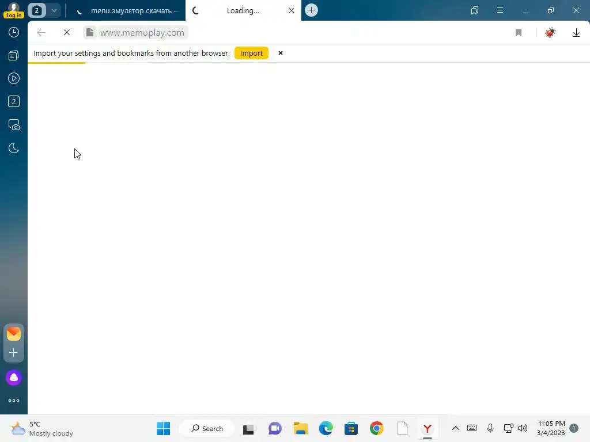Dismiss the import settings notification

coord(281,53)
